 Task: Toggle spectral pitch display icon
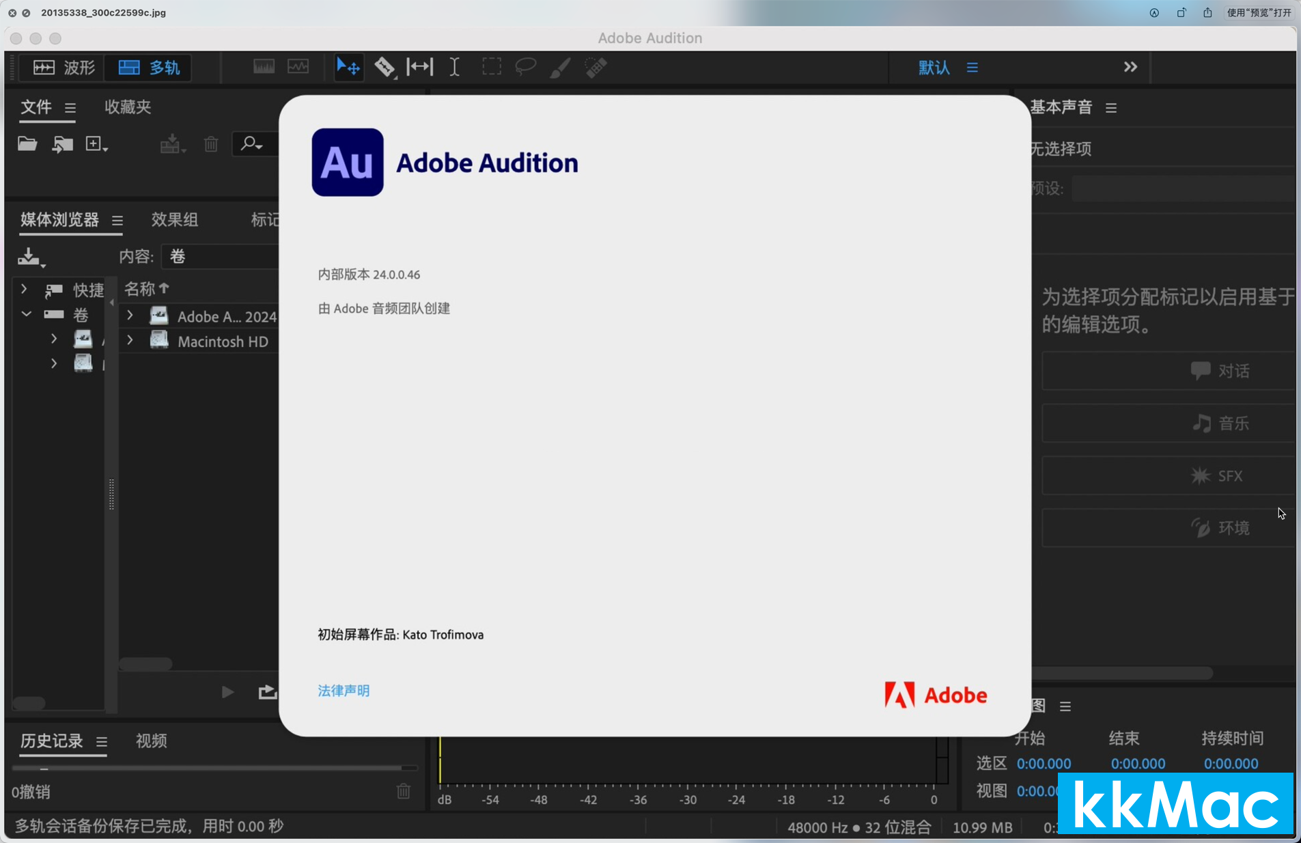click(x=298, y=66)
